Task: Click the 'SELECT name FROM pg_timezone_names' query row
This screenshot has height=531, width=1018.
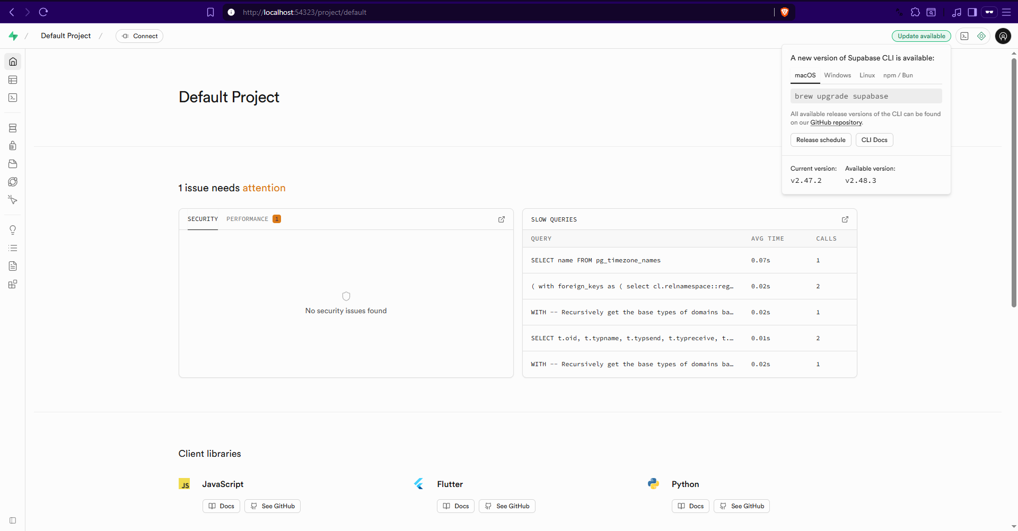Action: click(x=689, y=260)
